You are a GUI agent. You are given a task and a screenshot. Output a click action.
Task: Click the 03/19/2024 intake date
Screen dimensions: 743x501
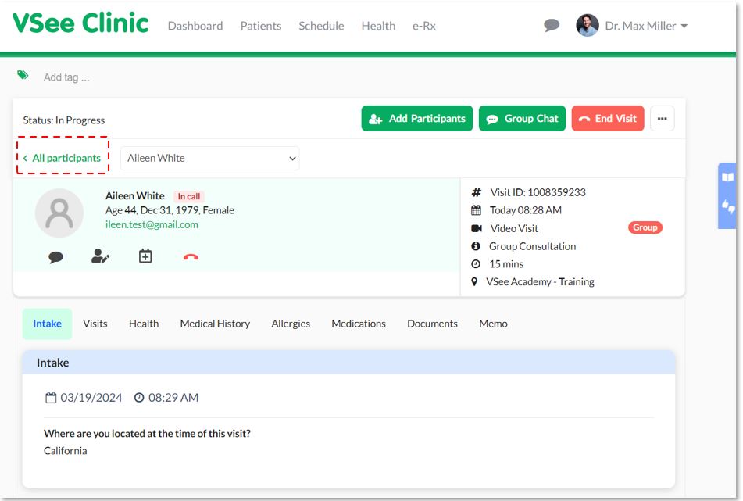pos(91,398)
